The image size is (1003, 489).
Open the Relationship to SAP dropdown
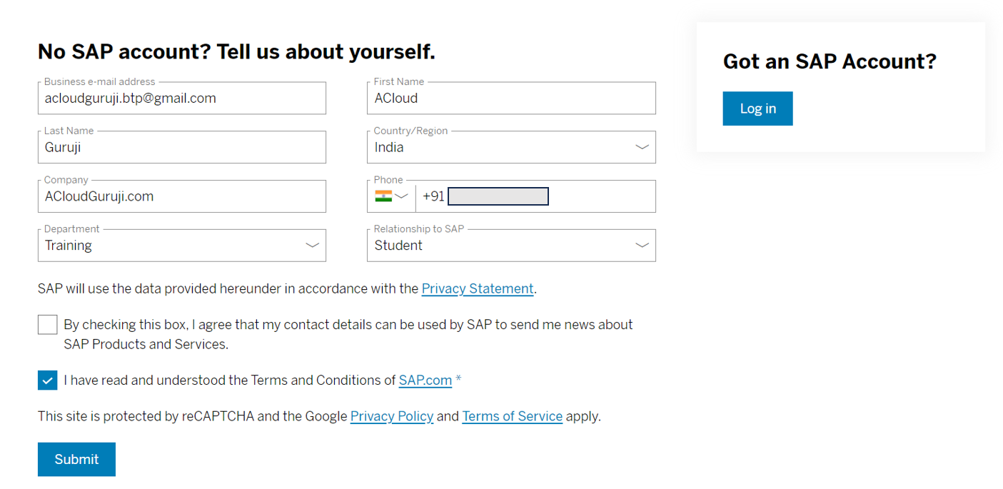tap(511, 246)
